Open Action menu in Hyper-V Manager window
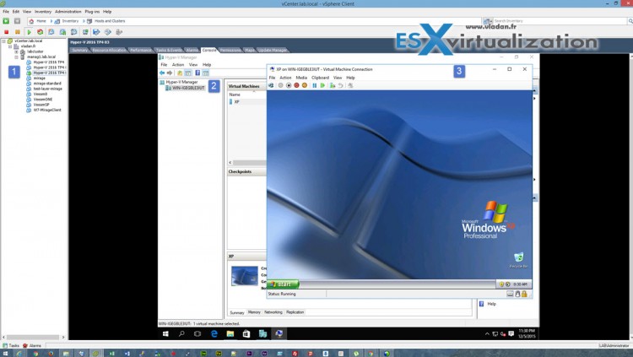The width and height of the screenshot is (633, 357). [177, 65]
